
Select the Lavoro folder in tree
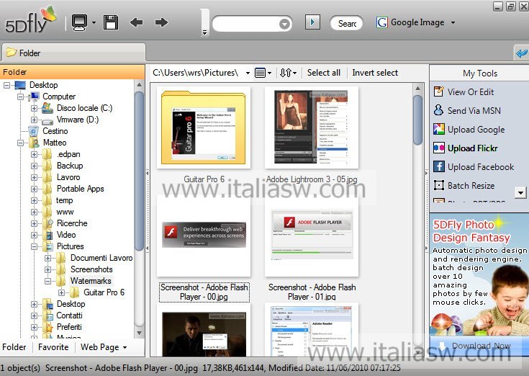point(68,177)
